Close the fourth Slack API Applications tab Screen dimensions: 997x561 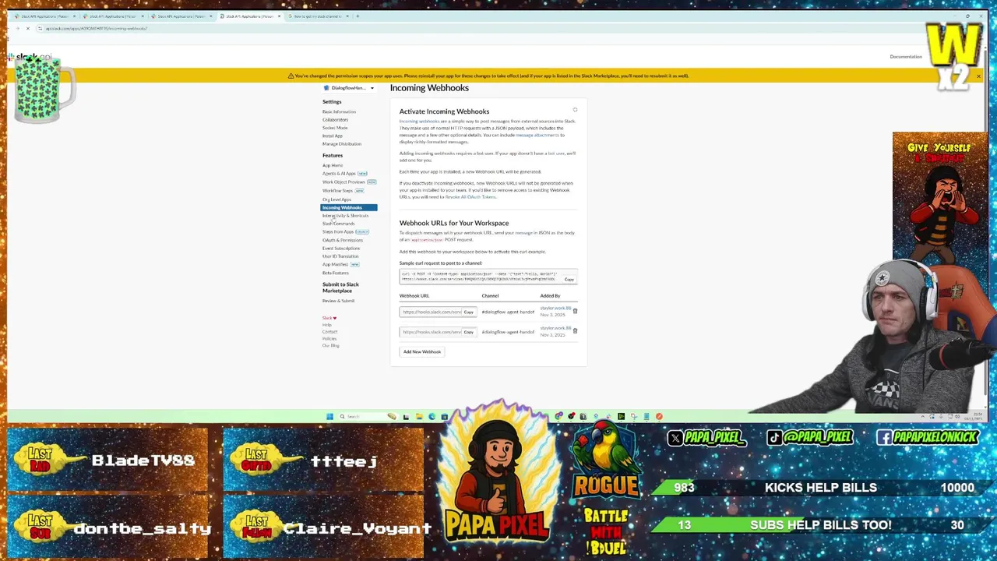tap(279, 16)
